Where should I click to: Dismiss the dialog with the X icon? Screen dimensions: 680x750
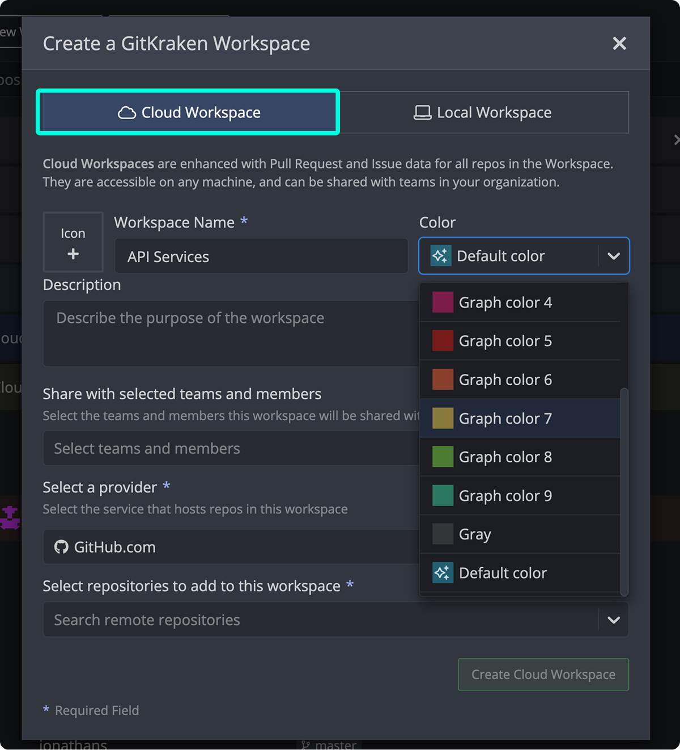coord(619,44)
